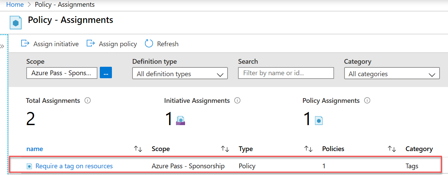
Task: Click the Azure Pass - Sponsorship scope cell
Action: [x=188, y=166]
